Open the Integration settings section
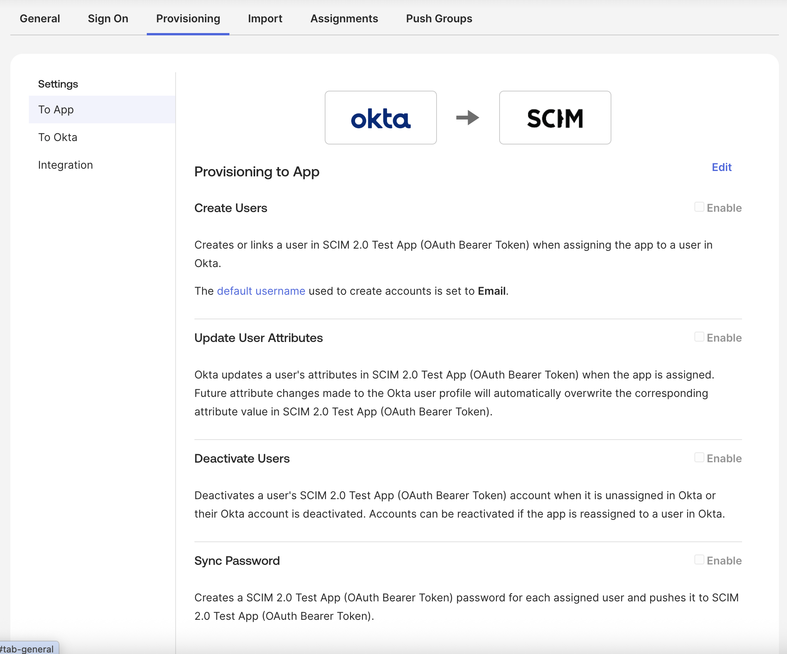This screenshot has width=787, height=654. tap(65, 164)
